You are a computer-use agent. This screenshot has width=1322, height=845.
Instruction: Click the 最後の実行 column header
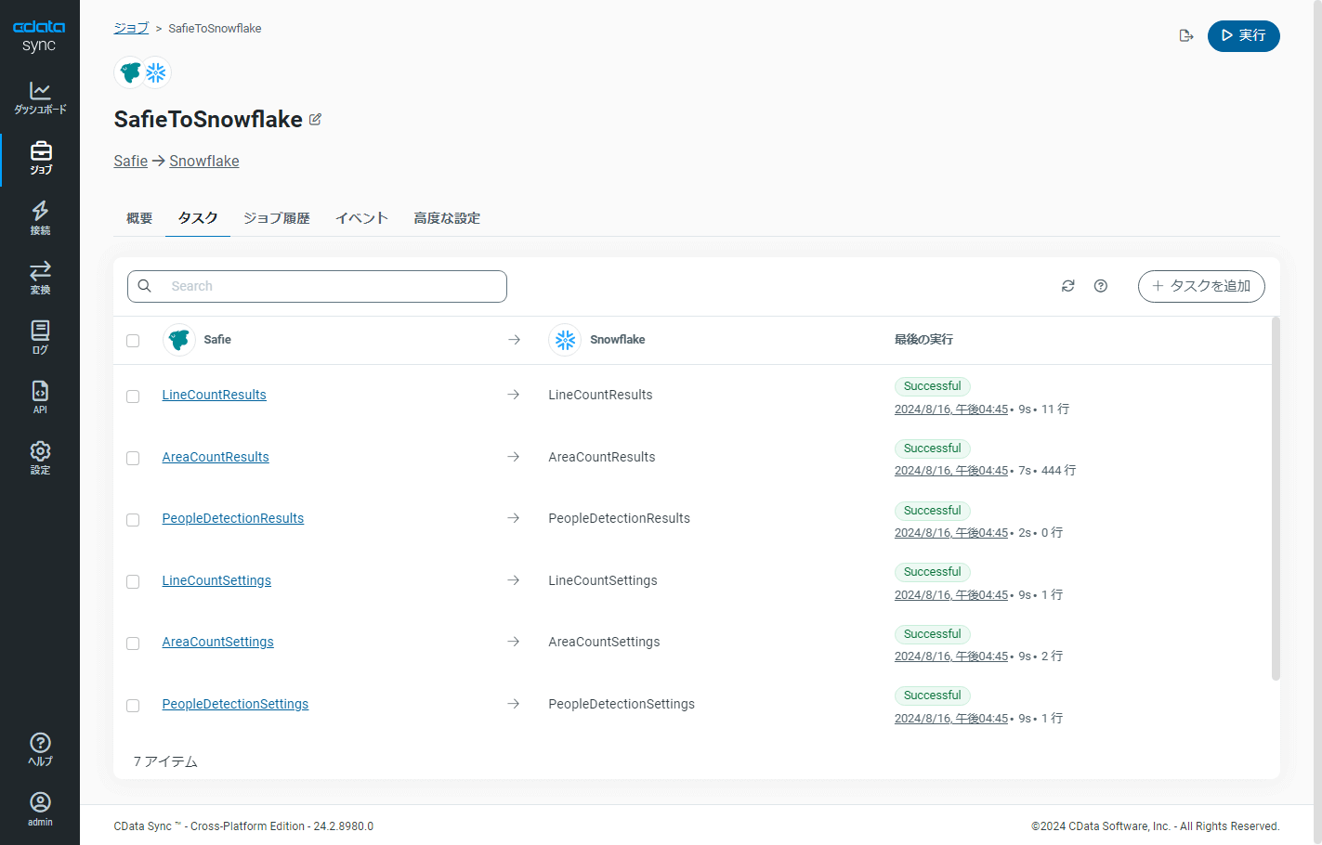(x=923, y=340)
